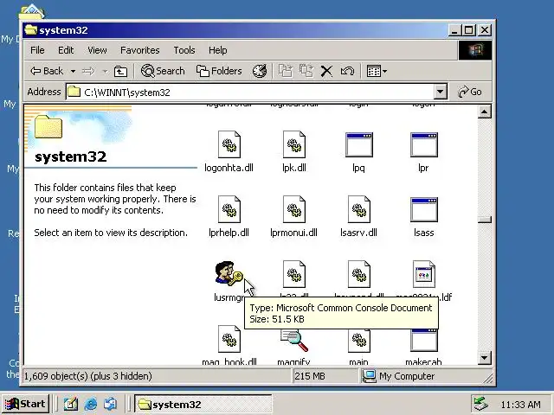Select the lprmonui.dll file icon
The image size is (554, 415).
294,209
